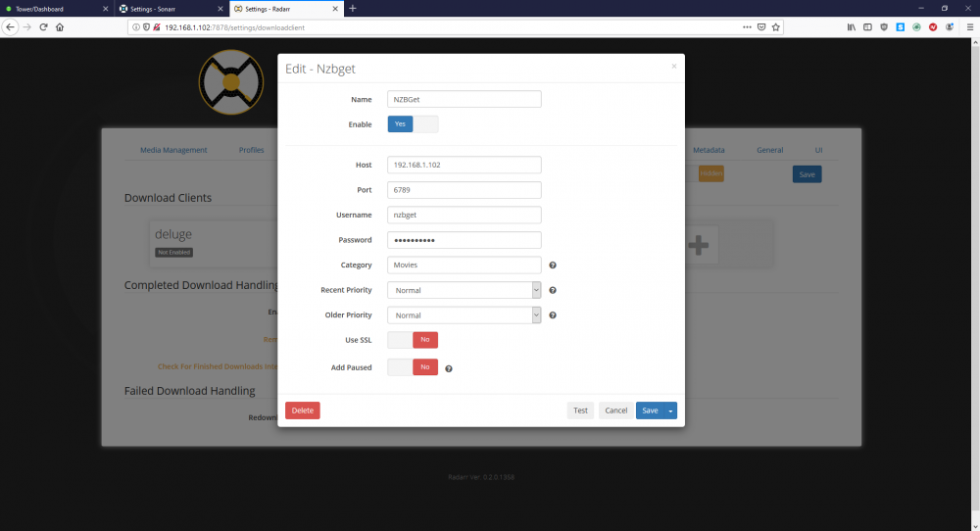Viewport: 980px width, 531px height.
Task: Open the Firefox hamburger menu
Action: click(970, 26)
